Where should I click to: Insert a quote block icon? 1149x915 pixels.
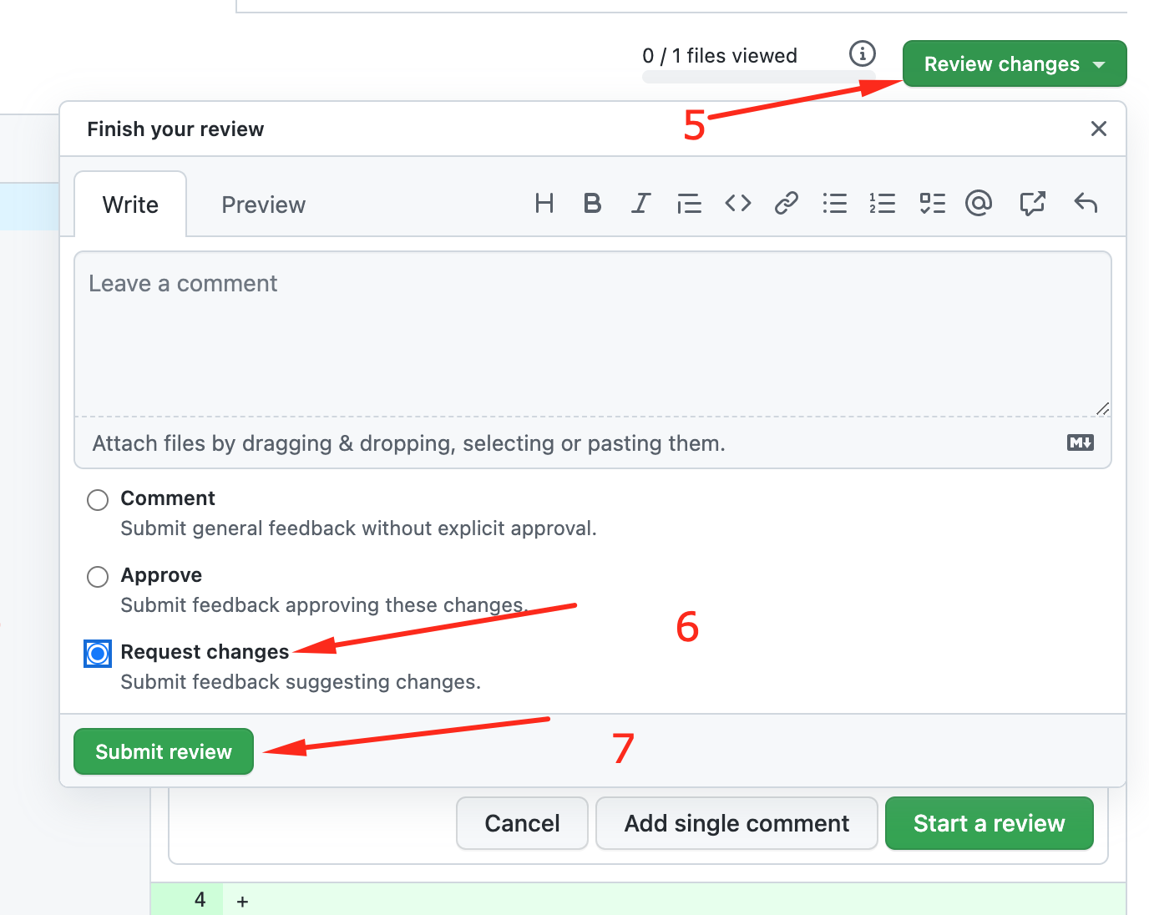pos(689,203)
